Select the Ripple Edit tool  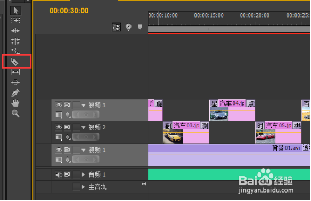(x=15, y=31)
